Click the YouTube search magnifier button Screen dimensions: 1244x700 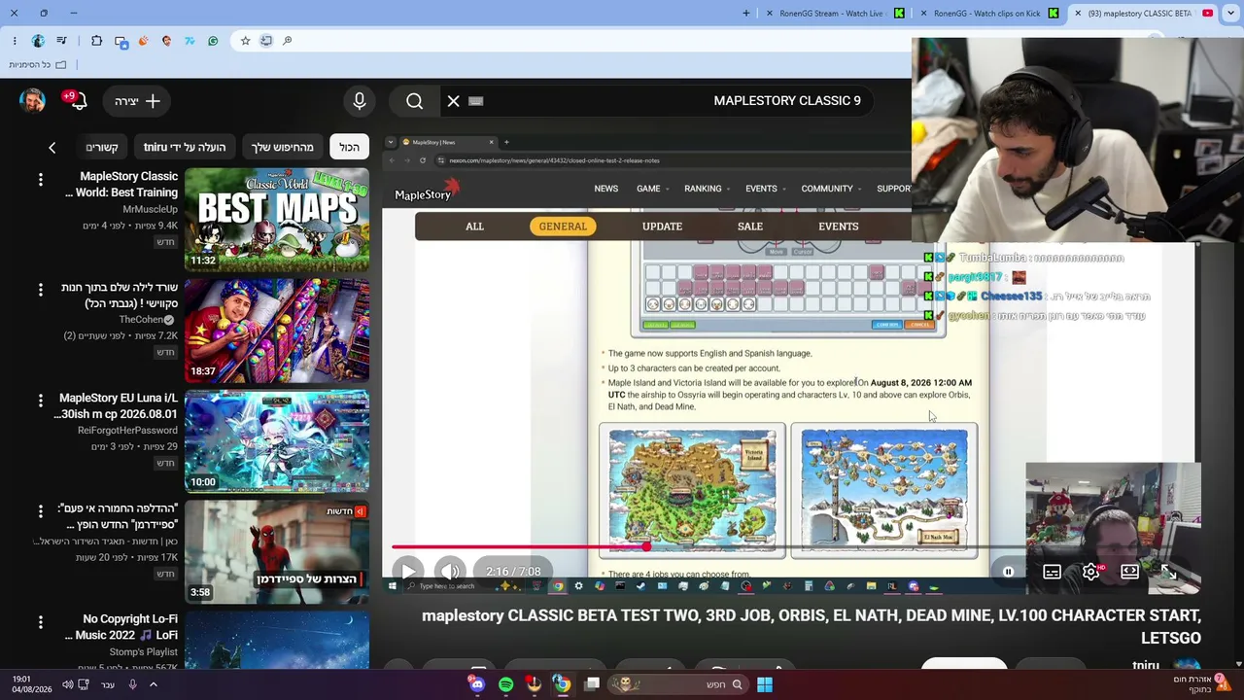(x=415, y=101)
